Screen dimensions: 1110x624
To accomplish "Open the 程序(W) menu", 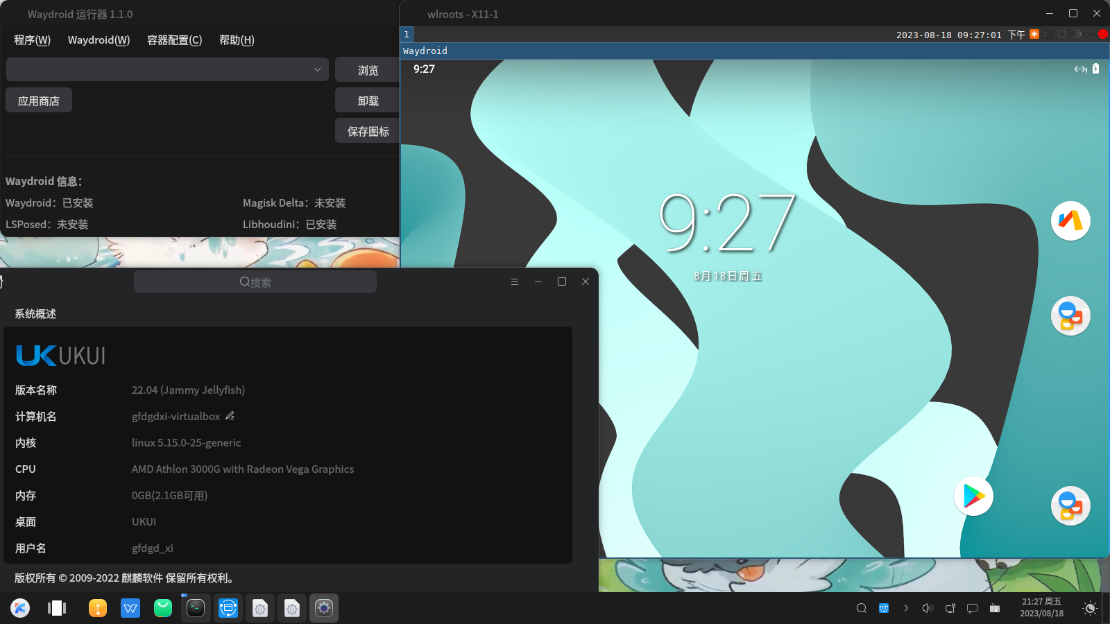I will (x=33, y=40).
